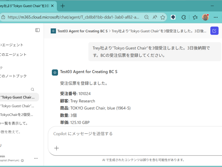Open the Extensions puzzle-piece menu

[x=184, y=17]
